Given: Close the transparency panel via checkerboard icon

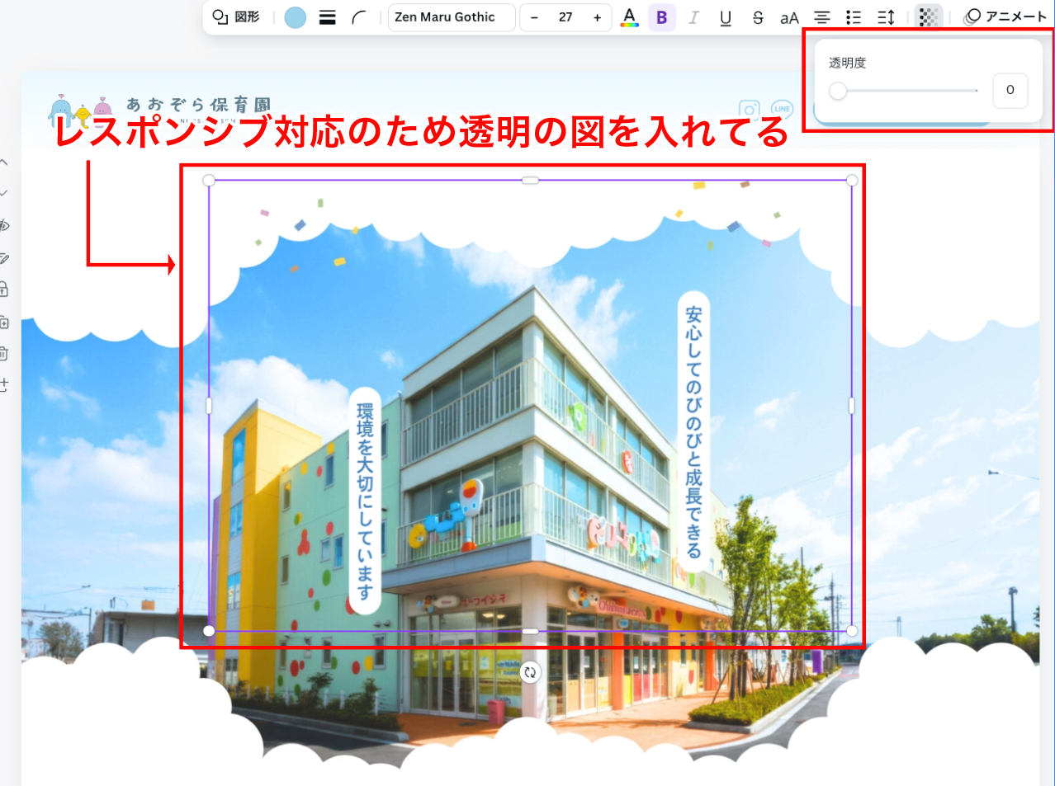Looking at the screenshot, I should (x=929, y=17).
